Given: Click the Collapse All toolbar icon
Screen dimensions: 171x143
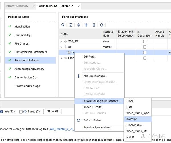Looking at the screenshot, I should tap(71, 25).
